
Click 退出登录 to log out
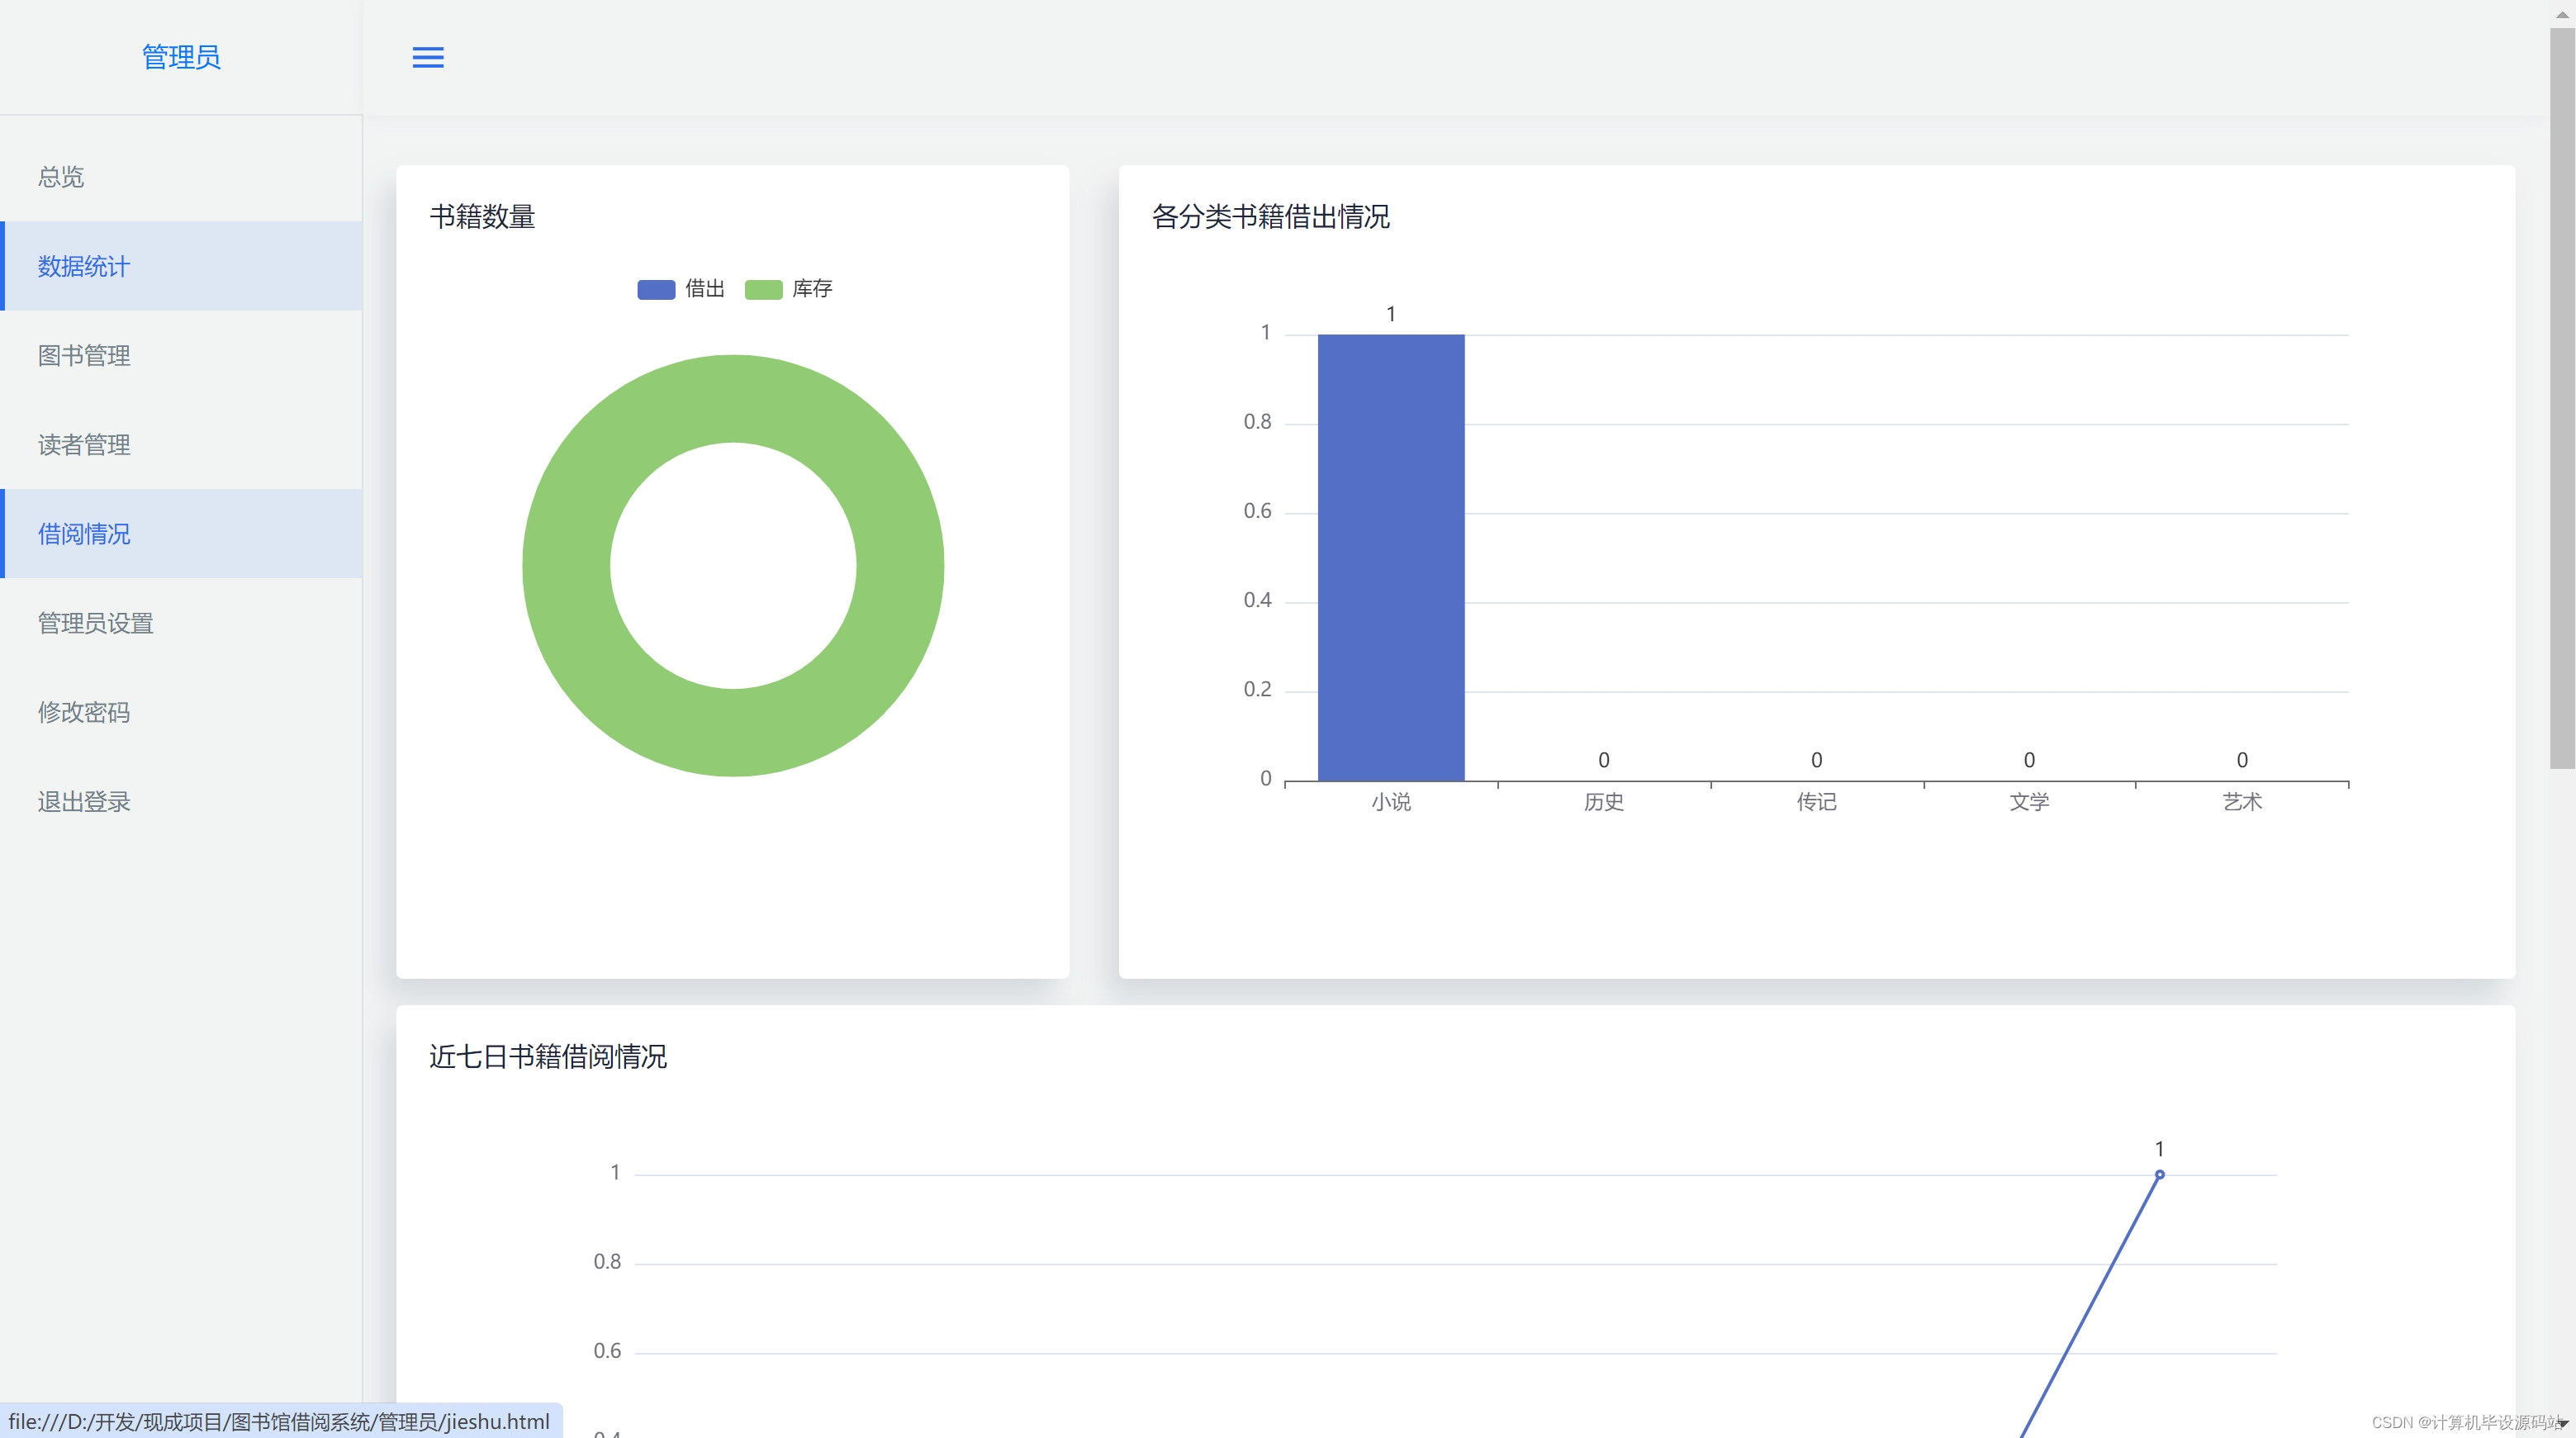(84, 801)
